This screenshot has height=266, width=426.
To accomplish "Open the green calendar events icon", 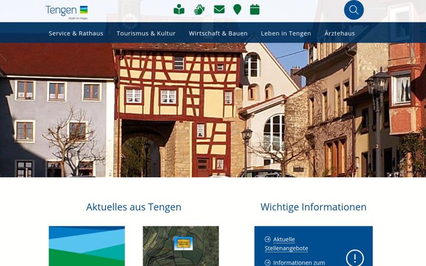I will (255, 9).
